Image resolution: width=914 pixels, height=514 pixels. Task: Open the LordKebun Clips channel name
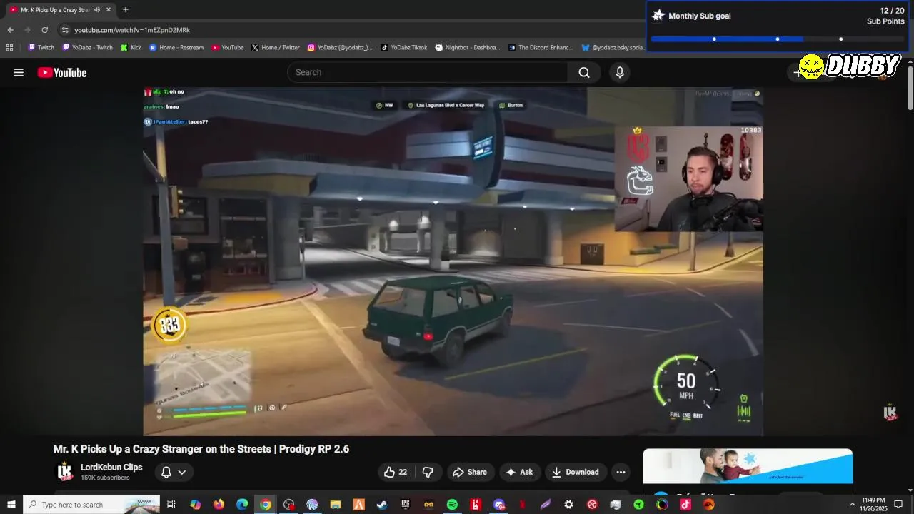coord(111,467)
